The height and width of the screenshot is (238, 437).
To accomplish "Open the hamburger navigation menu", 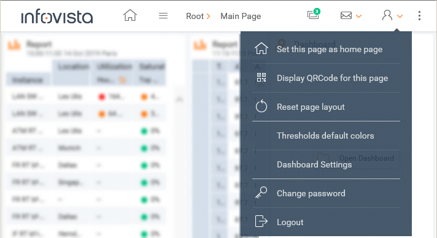I will coord(163,16).
